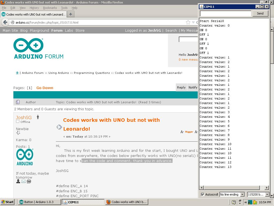
Task: Click the Send input field in COM11 window
Action: pos(225,13)
